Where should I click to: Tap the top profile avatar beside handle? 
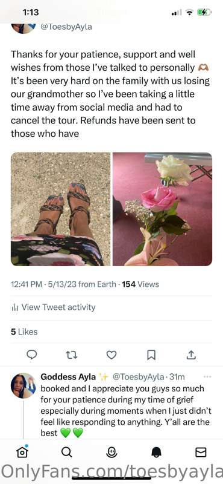click(24, 27)
